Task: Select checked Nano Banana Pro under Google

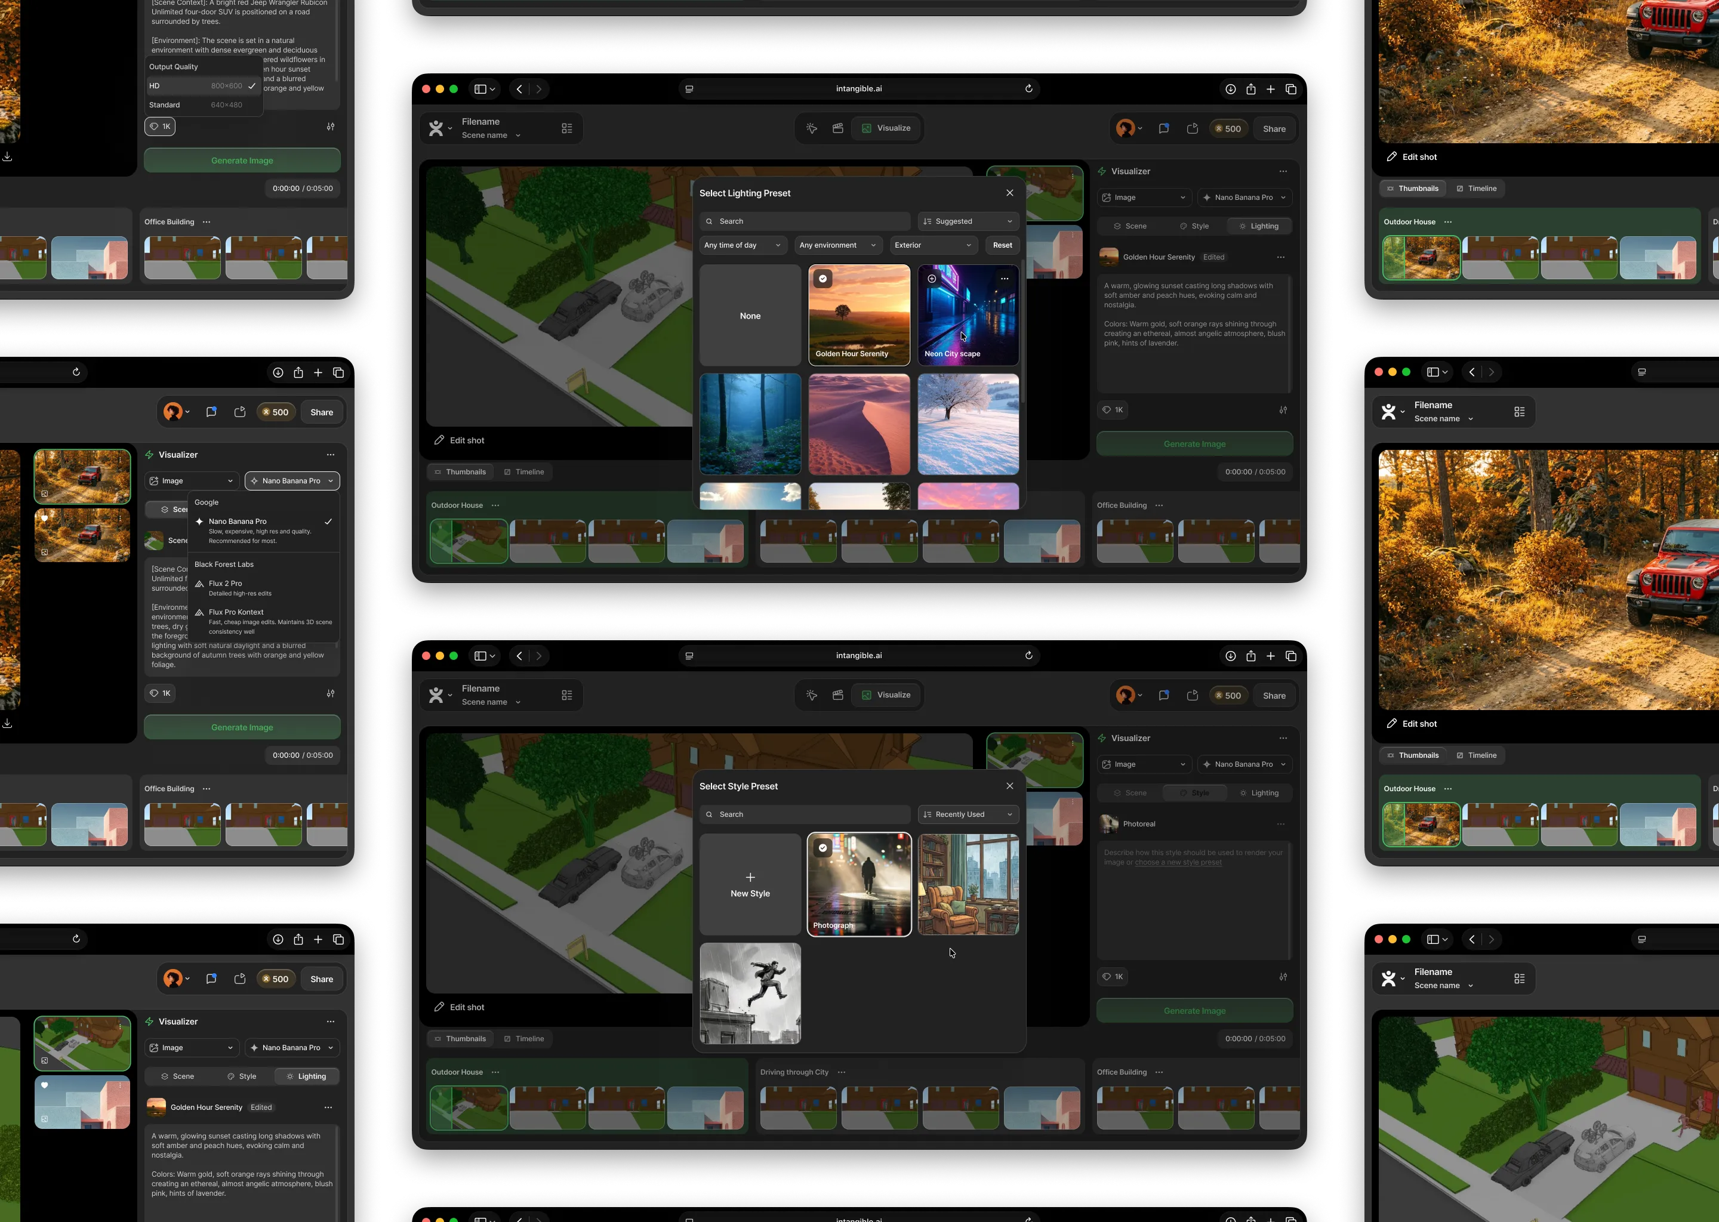Action: coord(263,530)
